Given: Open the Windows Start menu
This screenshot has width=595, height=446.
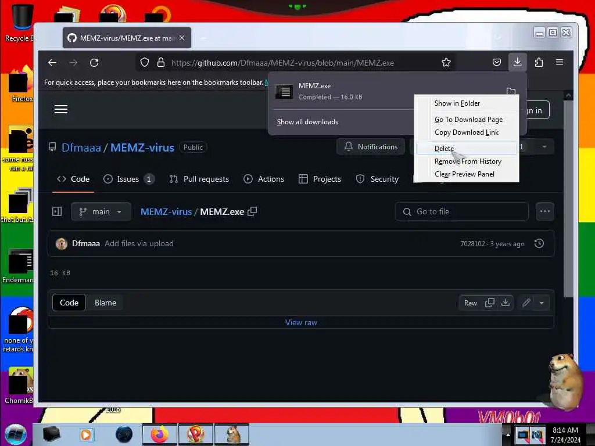Looking at the screenshot, I should (16, 434).
